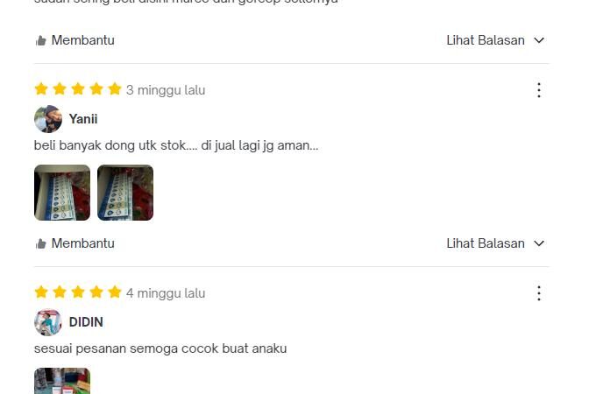This screenshot has width=589, height=394.
Task: Open the DIDIN username link
Action: [86, 322]
